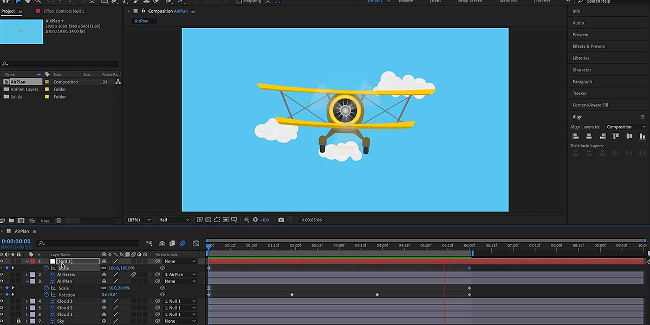
Task: Click the timeline current time 0:00:00:00
Action: pos(16,241)
